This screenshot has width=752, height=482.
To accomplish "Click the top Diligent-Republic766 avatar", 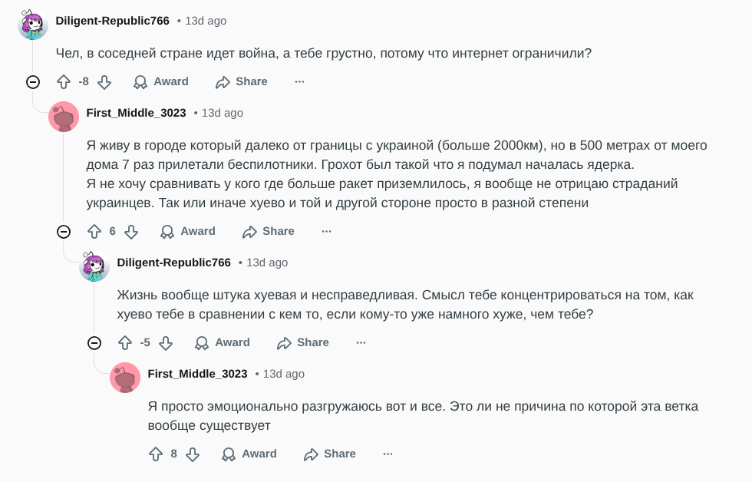I will (33, 25).
